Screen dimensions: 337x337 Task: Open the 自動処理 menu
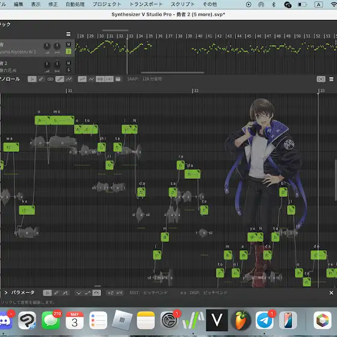click(x=75, y=4)
